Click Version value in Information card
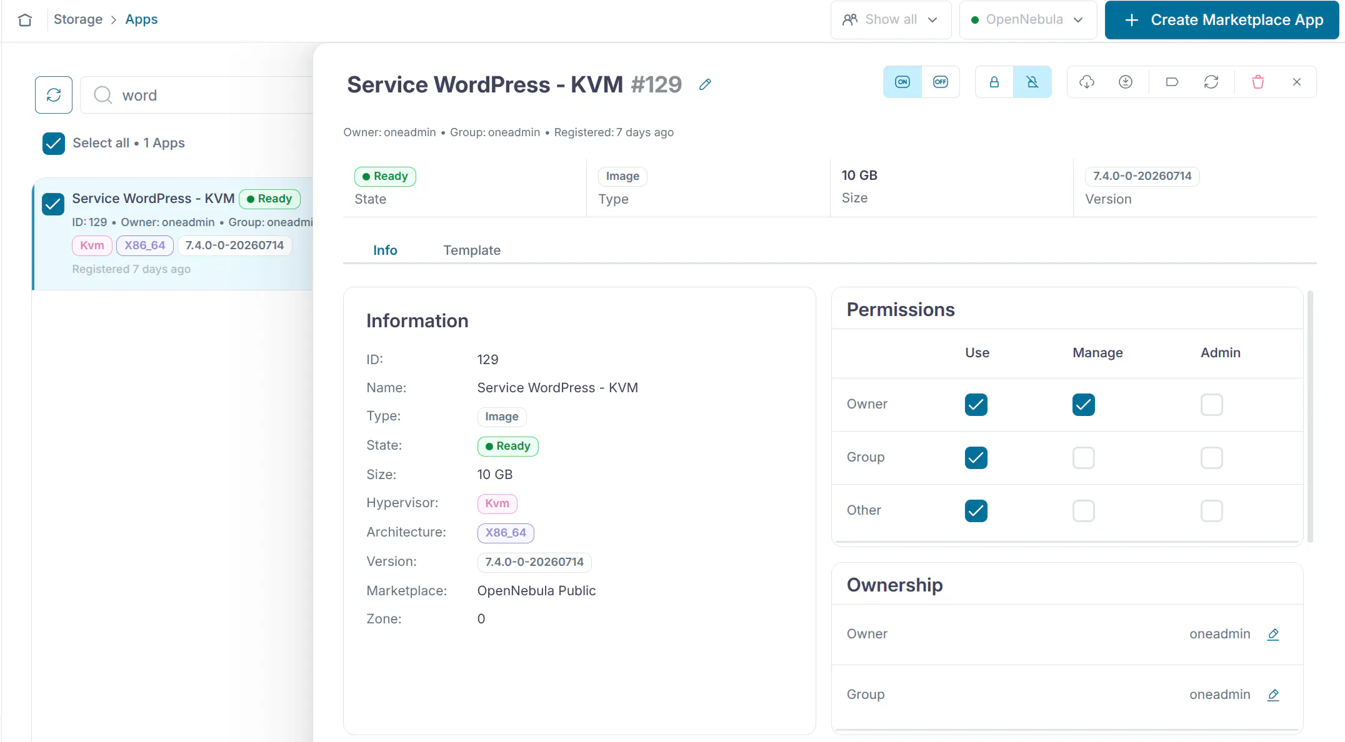Viewport: 1345px width, 742px height. click(534, 562)
